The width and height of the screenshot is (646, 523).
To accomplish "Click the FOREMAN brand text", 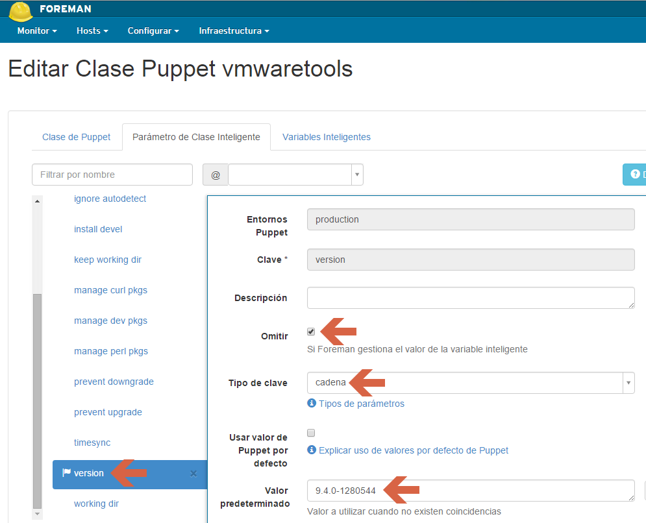I will click(x=65, y=8).
